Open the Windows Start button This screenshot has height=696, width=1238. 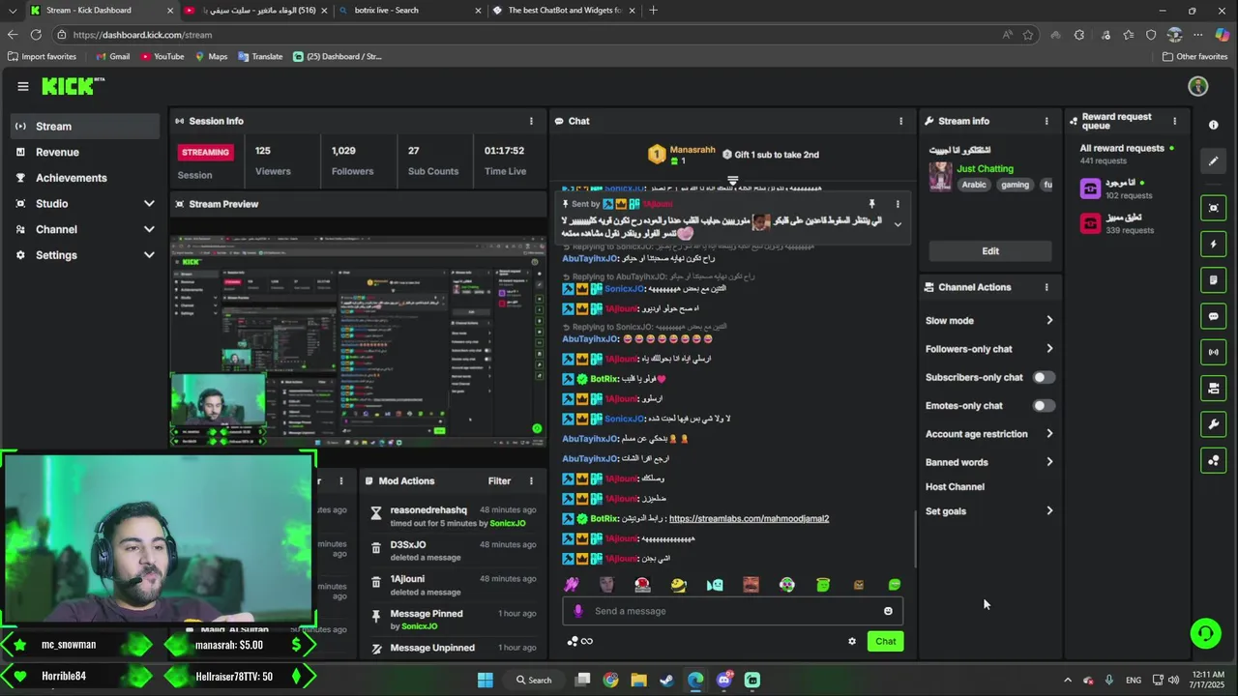tap(486, 680)
